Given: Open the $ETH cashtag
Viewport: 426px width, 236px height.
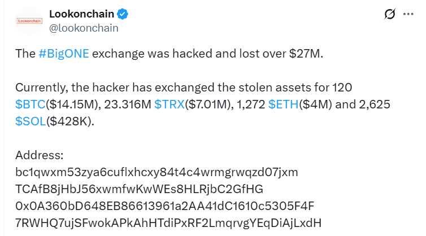Looking at the screenshot, I should [x=284, y=104].
